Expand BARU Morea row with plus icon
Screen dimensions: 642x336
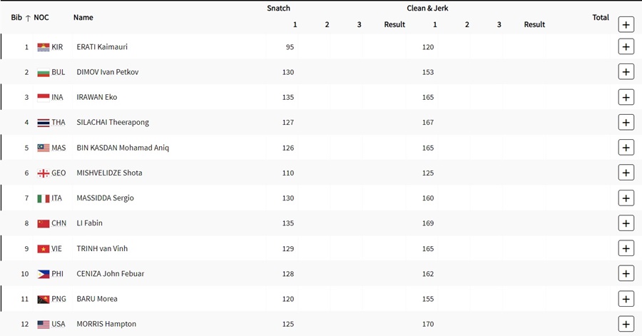point(626,299)
